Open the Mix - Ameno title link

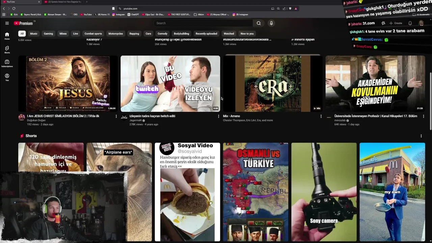point(232,116)
